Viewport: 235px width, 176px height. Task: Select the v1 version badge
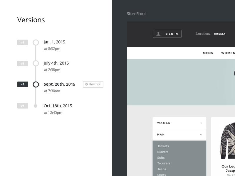23,43
